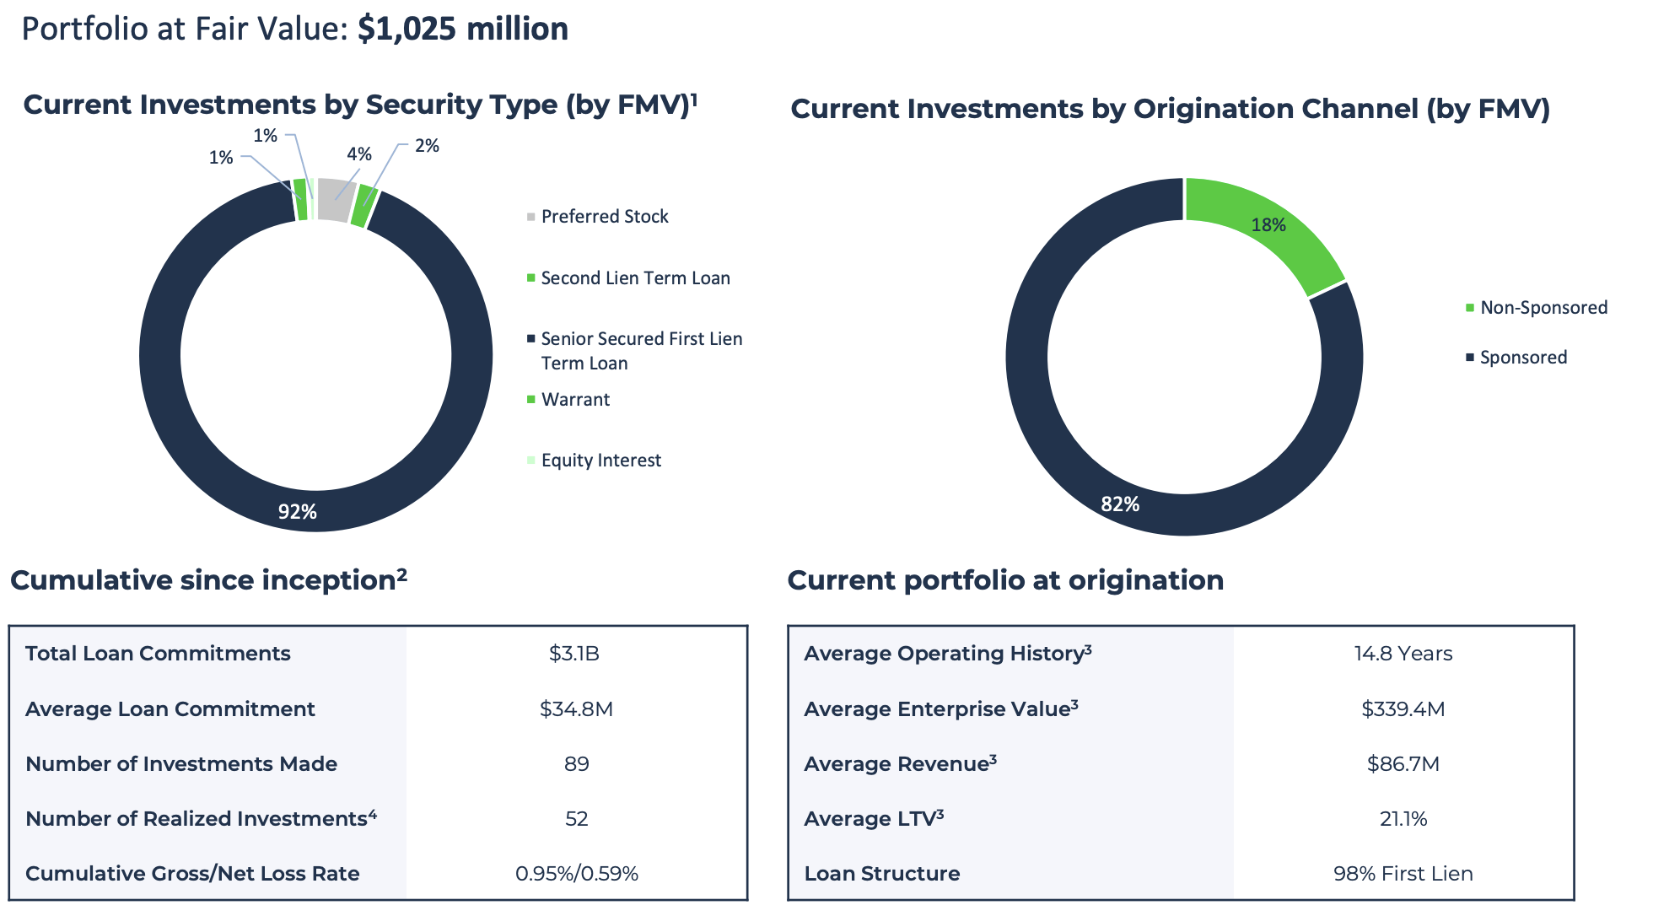Image resolution: width=1653 pixels, height=916 pixels.
Task: Click the Cumulative Gross/Net Loss Rate value
Action: tap(578, 874)
